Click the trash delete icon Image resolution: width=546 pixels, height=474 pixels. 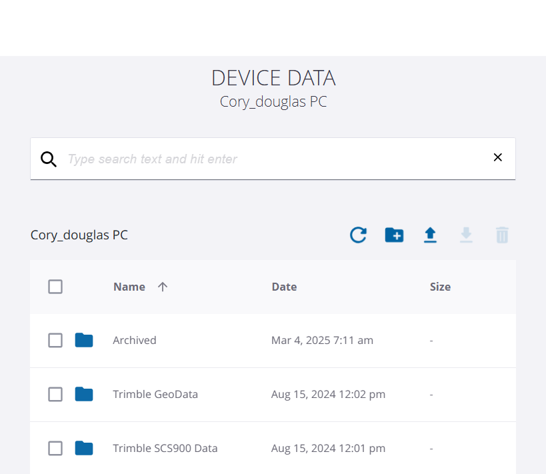tap(502, 235)
